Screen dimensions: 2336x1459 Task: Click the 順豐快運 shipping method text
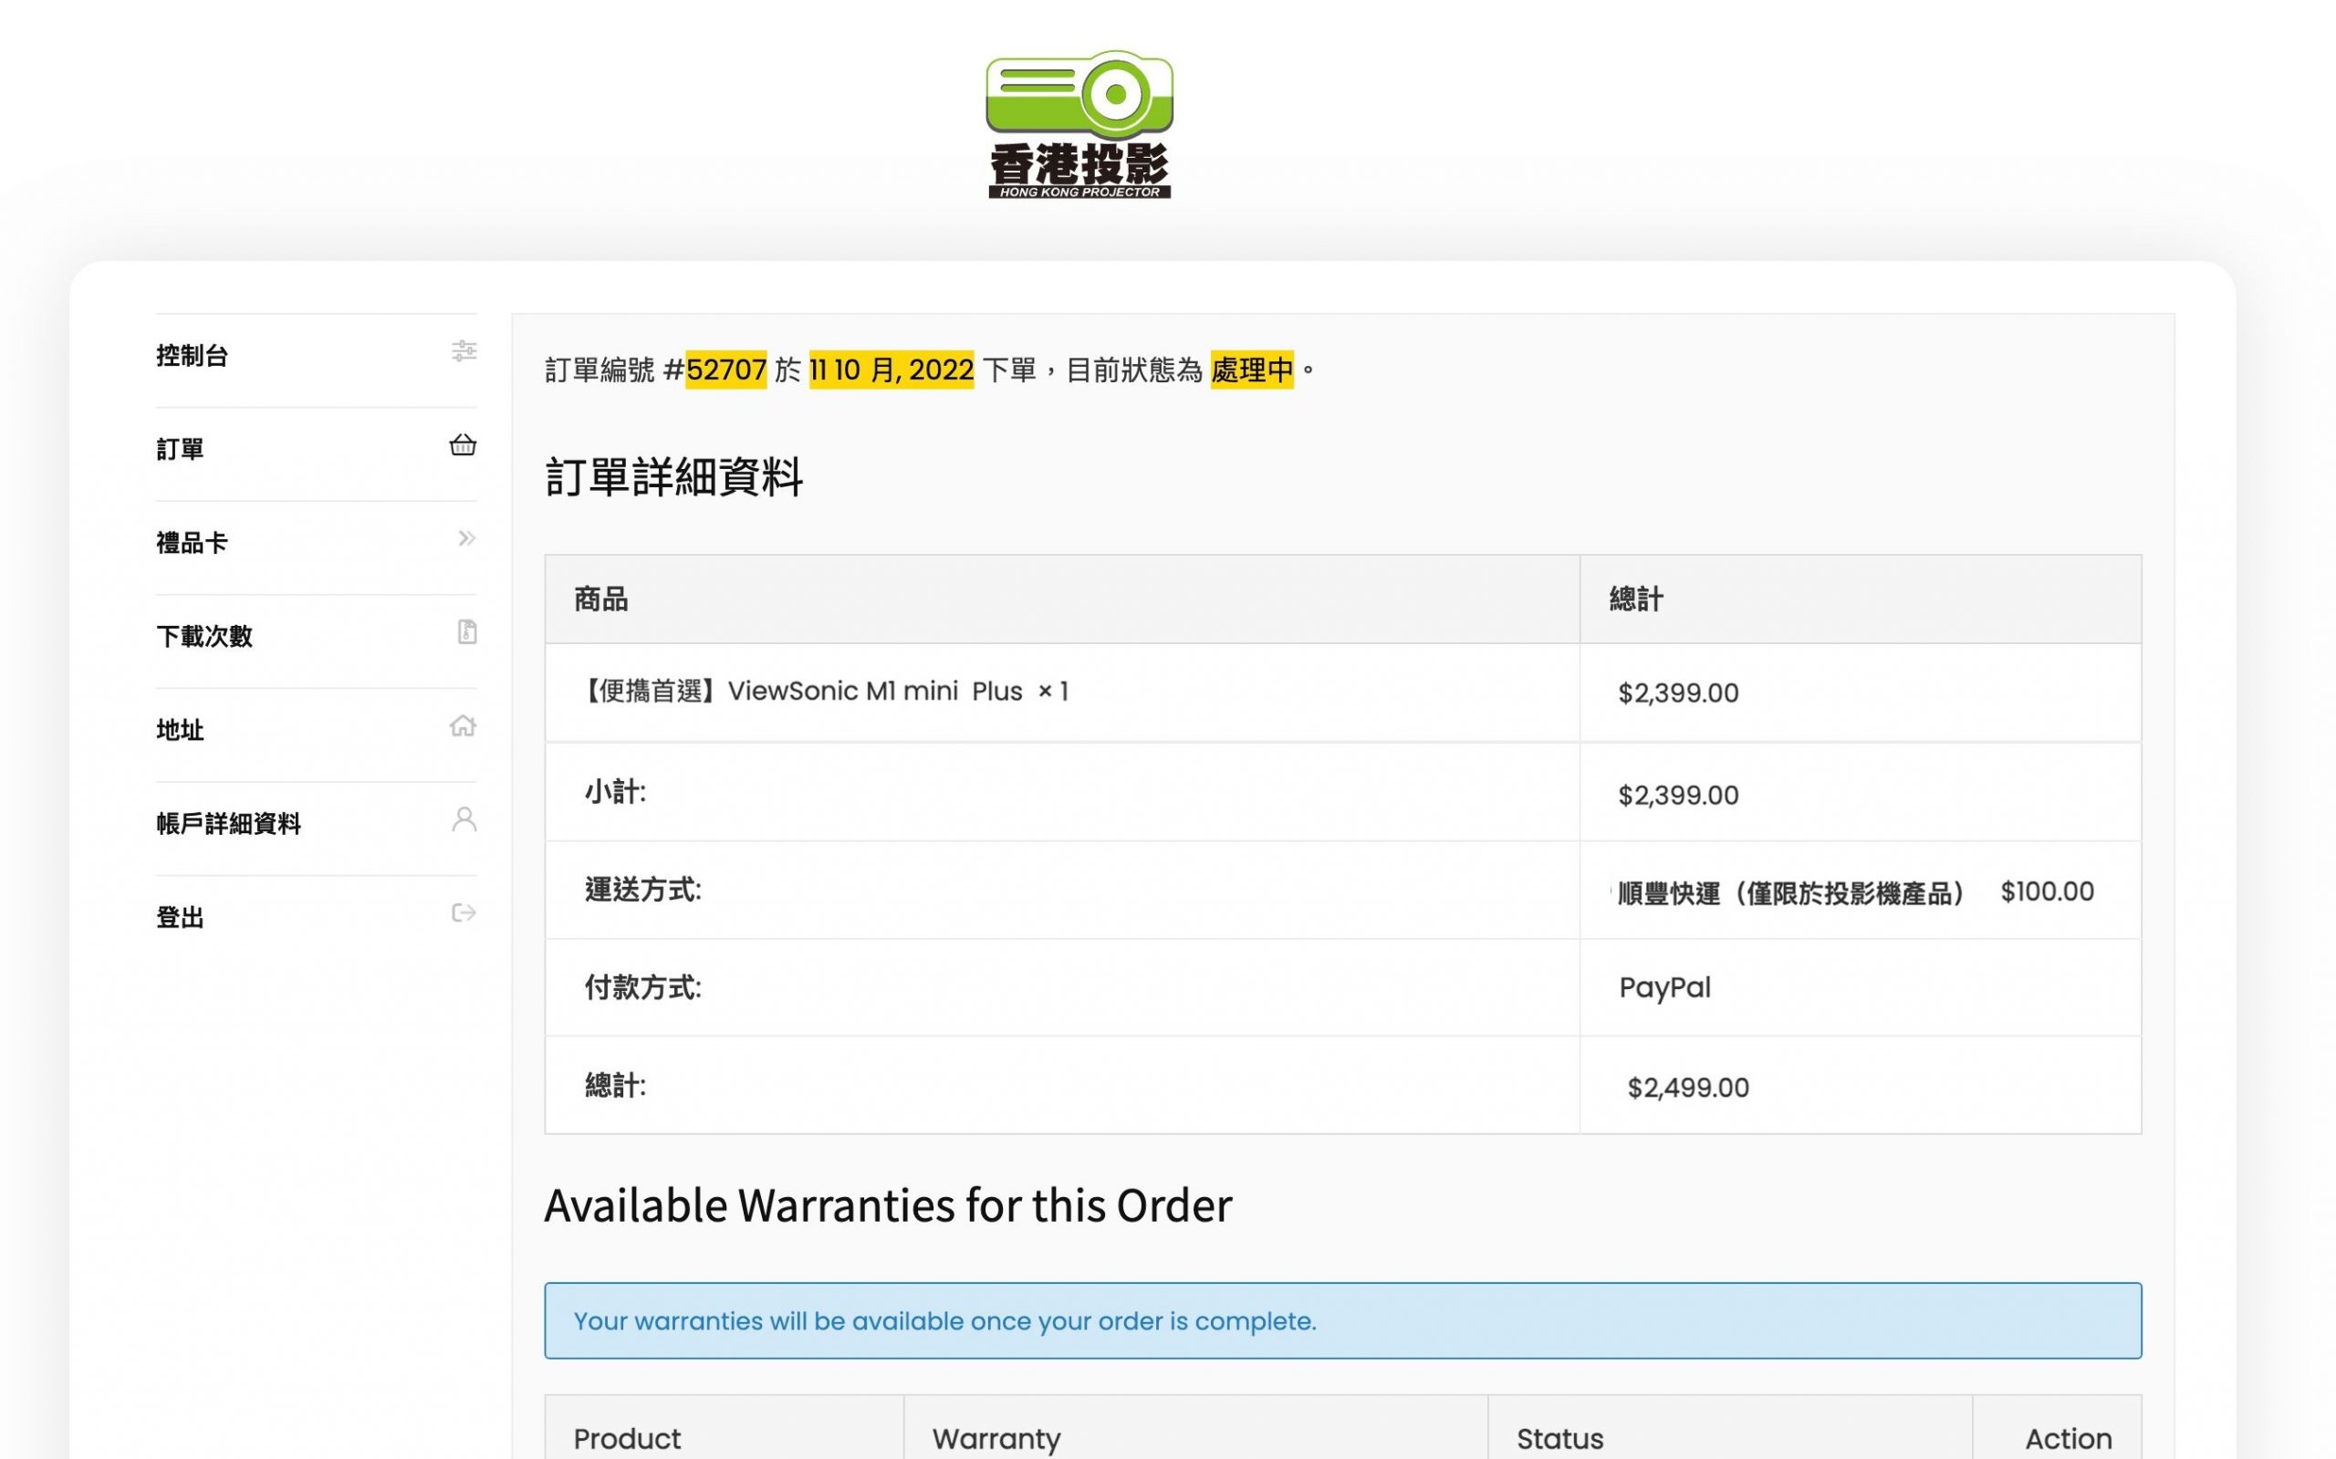[x=1793, y=893]
